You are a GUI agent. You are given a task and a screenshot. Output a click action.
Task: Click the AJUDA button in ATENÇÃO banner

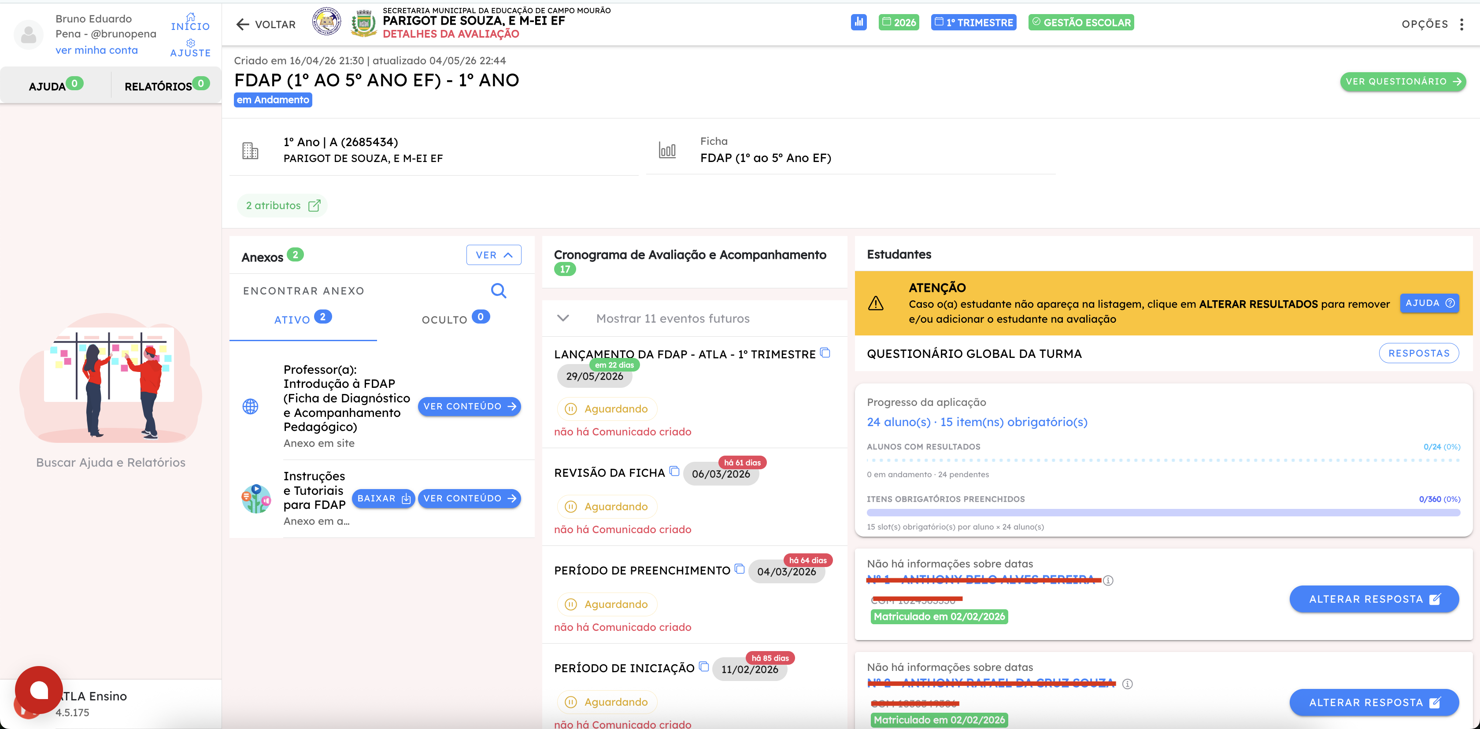click(1429, 303)
